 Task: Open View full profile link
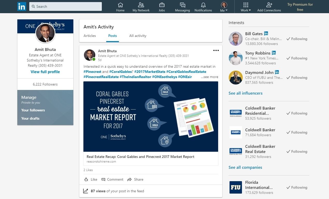45,72
